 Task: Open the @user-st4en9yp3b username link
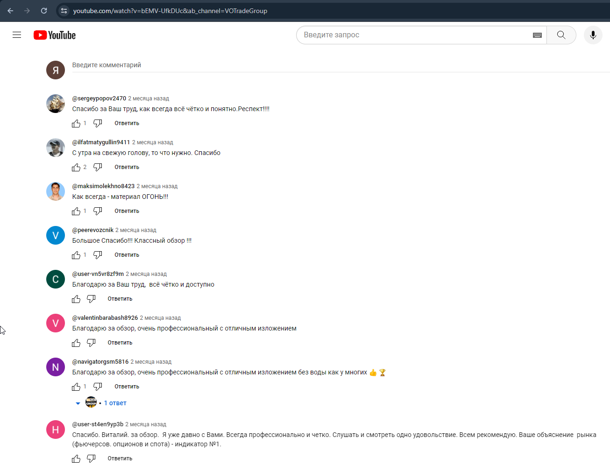click(x=98, y=424)
